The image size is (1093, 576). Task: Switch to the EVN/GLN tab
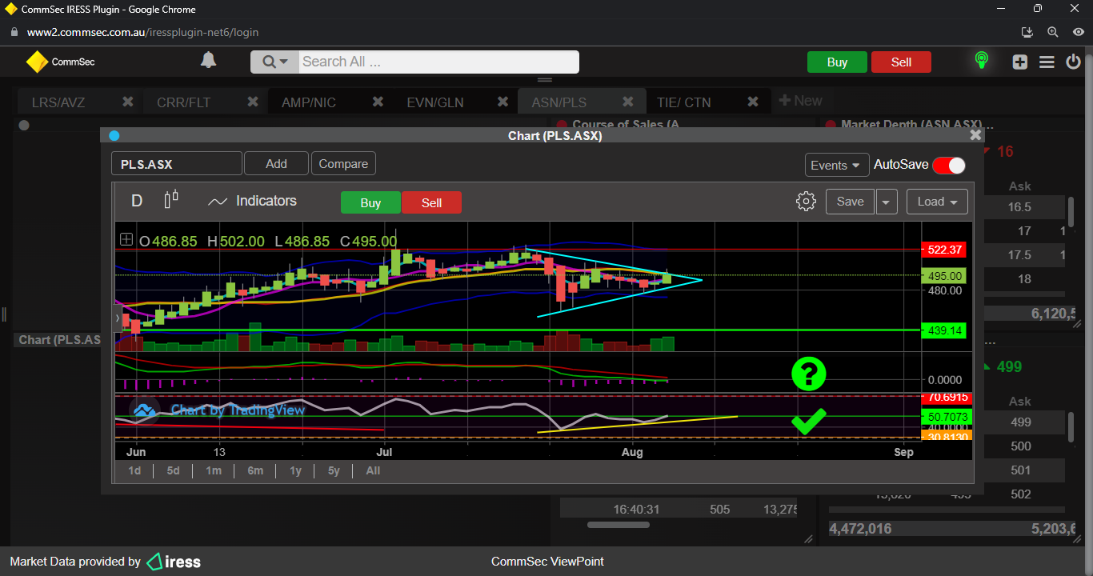tap(435, 102)
